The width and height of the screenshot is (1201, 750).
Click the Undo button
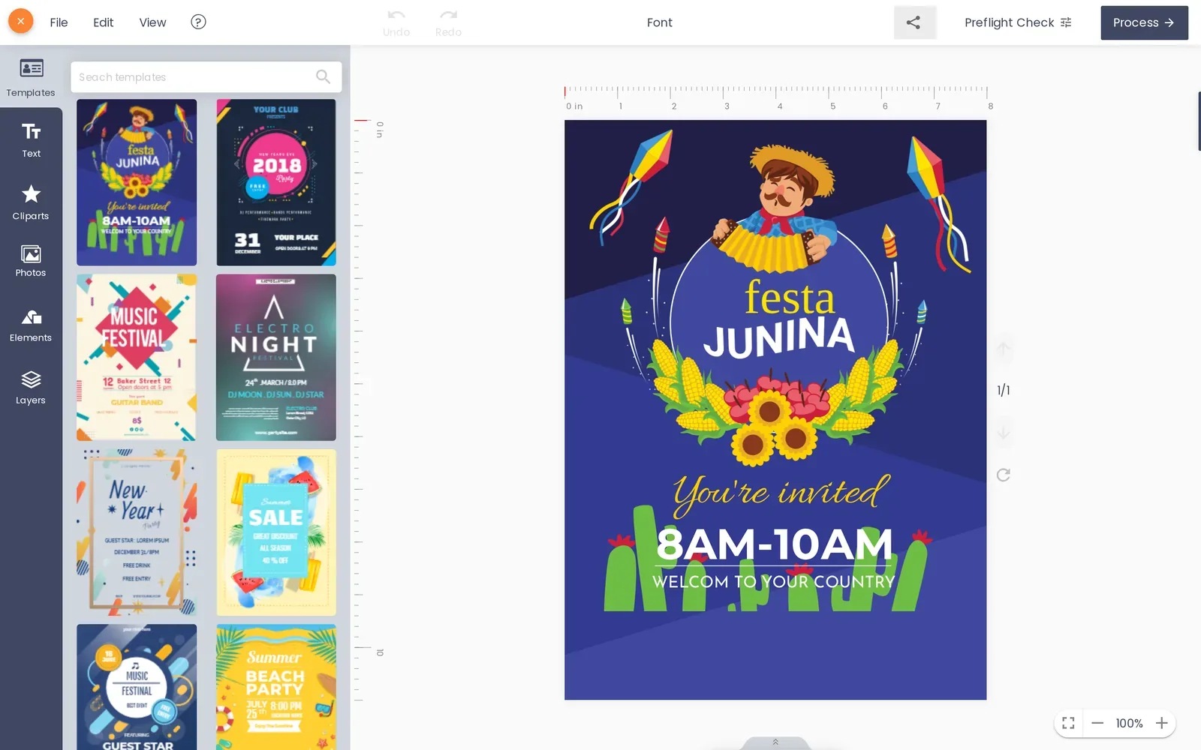tap(396, 22)
